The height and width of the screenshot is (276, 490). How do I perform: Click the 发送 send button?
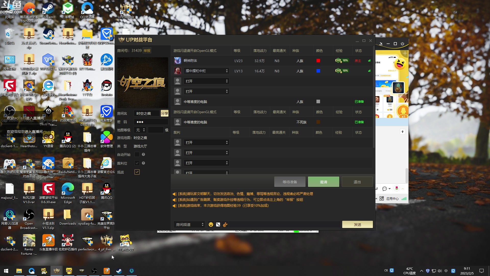357,224
